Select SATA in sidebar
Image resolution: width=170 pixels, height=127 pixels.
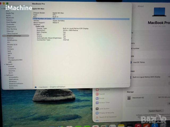click(x=10, y=53)
